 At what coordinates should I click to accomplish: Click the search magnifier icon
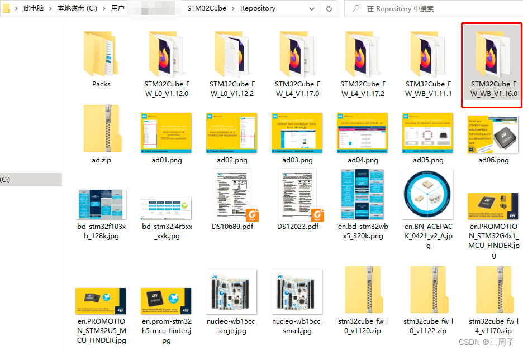tap(356, 8)
